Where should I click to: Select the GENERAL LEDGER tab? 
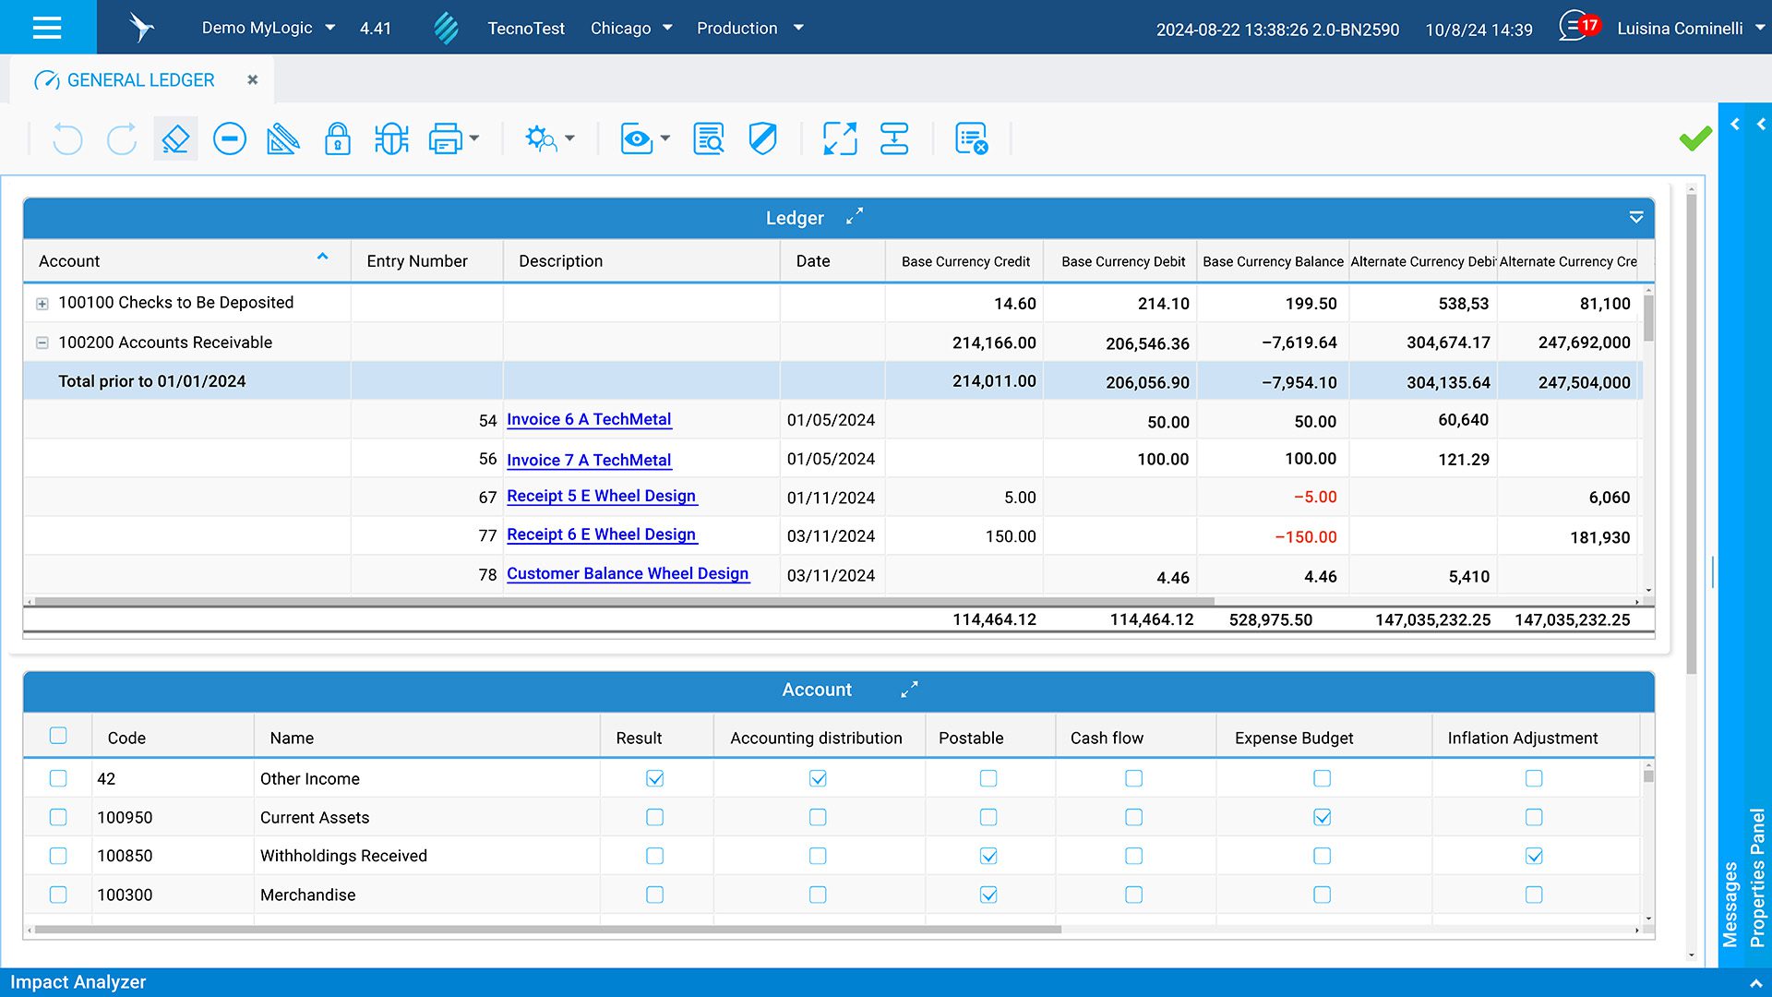point(140,80)
